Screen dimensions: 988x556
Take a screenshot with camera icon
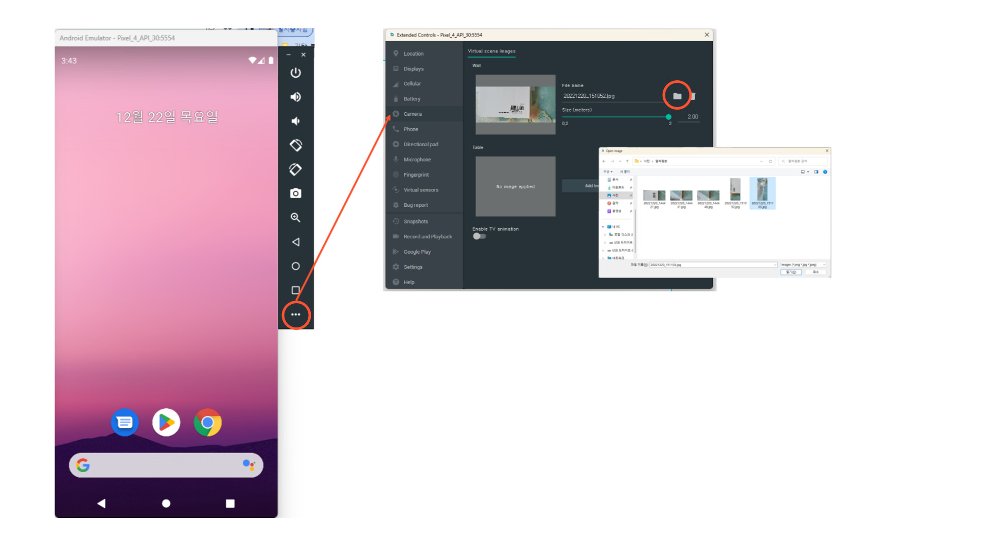click(295, 194)
